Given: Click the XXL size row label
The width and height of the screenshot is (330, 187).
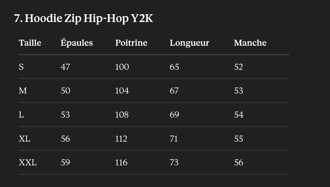Looking at the screenshot, I should click(x=28, y=163).
